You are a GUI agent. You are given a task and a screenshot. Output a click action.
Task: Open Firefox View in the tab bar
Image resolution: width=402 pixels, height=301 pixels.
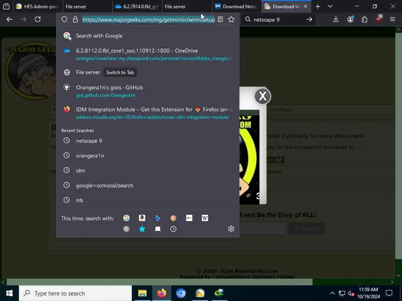(x=6, y=6)
